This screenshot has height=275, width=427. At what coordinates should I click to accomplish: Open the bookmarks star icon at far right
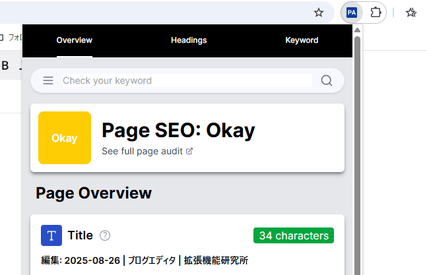pos(411,13)
